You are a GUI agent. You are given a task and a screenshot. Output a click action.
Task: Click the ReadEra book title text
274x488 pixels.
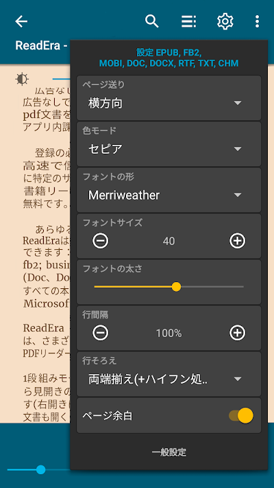click(x=42, y=46)
